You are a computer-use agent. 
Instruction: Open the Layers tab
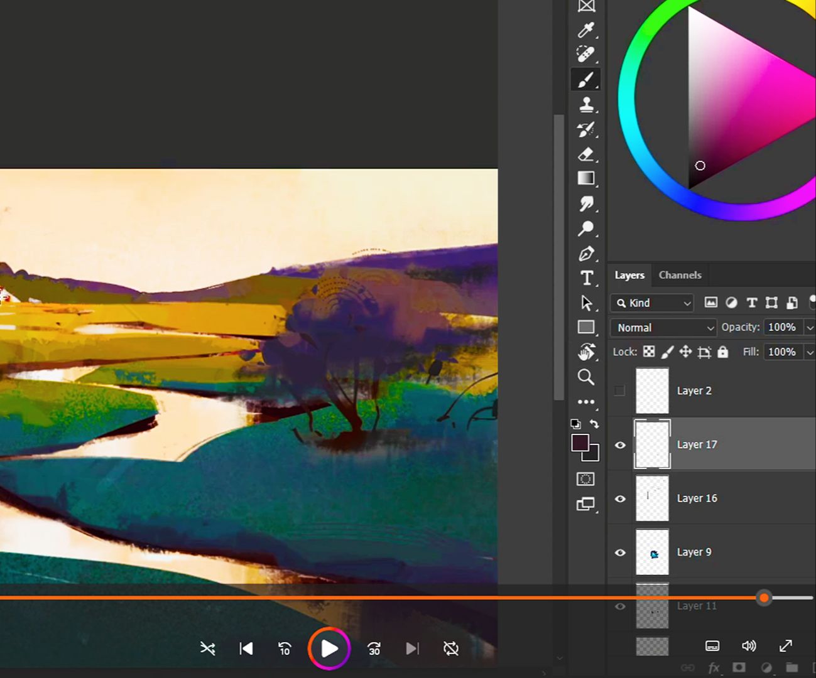pyautogui.click(x=629, y=275)
